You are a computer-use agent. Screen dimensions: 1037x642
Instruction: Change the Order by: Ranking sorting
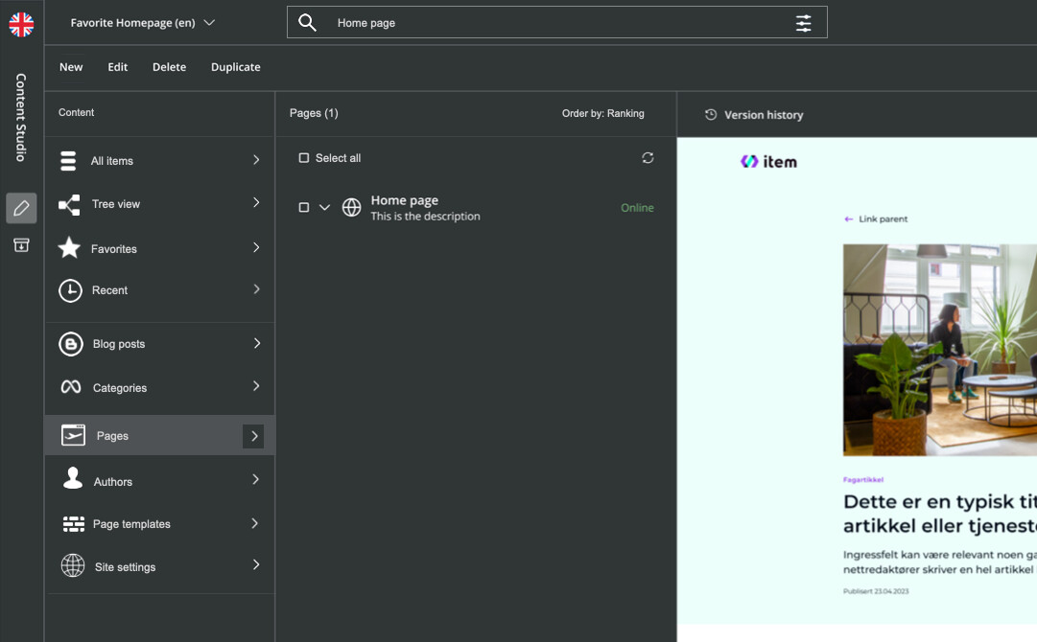coord(602,113)
